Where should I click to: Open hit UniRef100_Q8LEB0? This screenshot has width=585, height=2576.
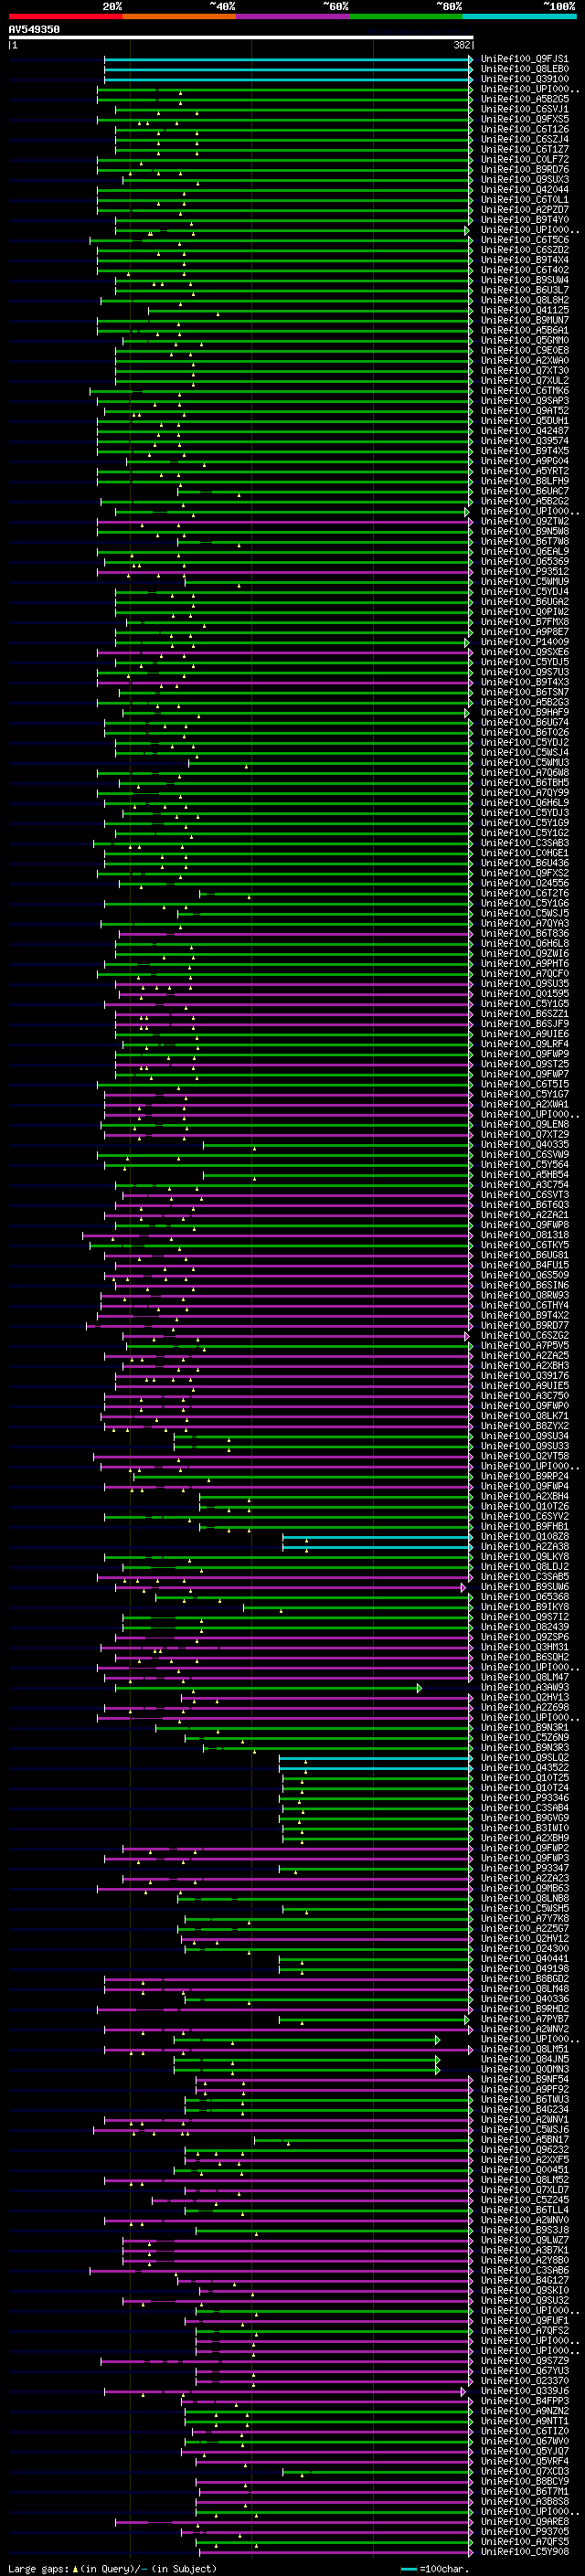click(x=525, y=69)
